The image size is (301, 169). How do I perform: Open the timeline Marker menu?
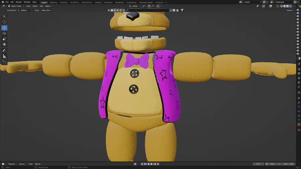click(x=37, y=164)
